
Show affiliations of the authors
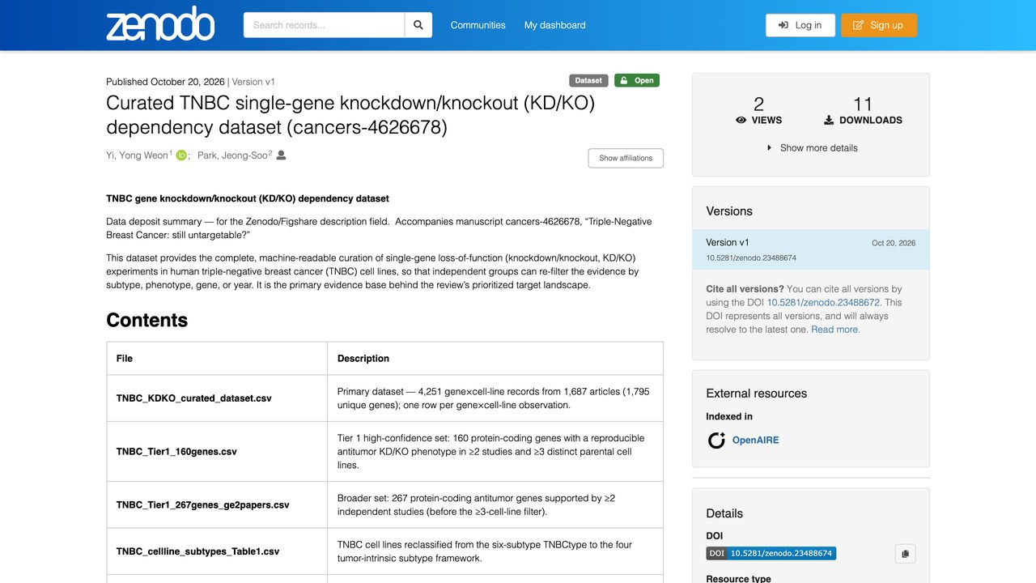click(x=626, y=158)
